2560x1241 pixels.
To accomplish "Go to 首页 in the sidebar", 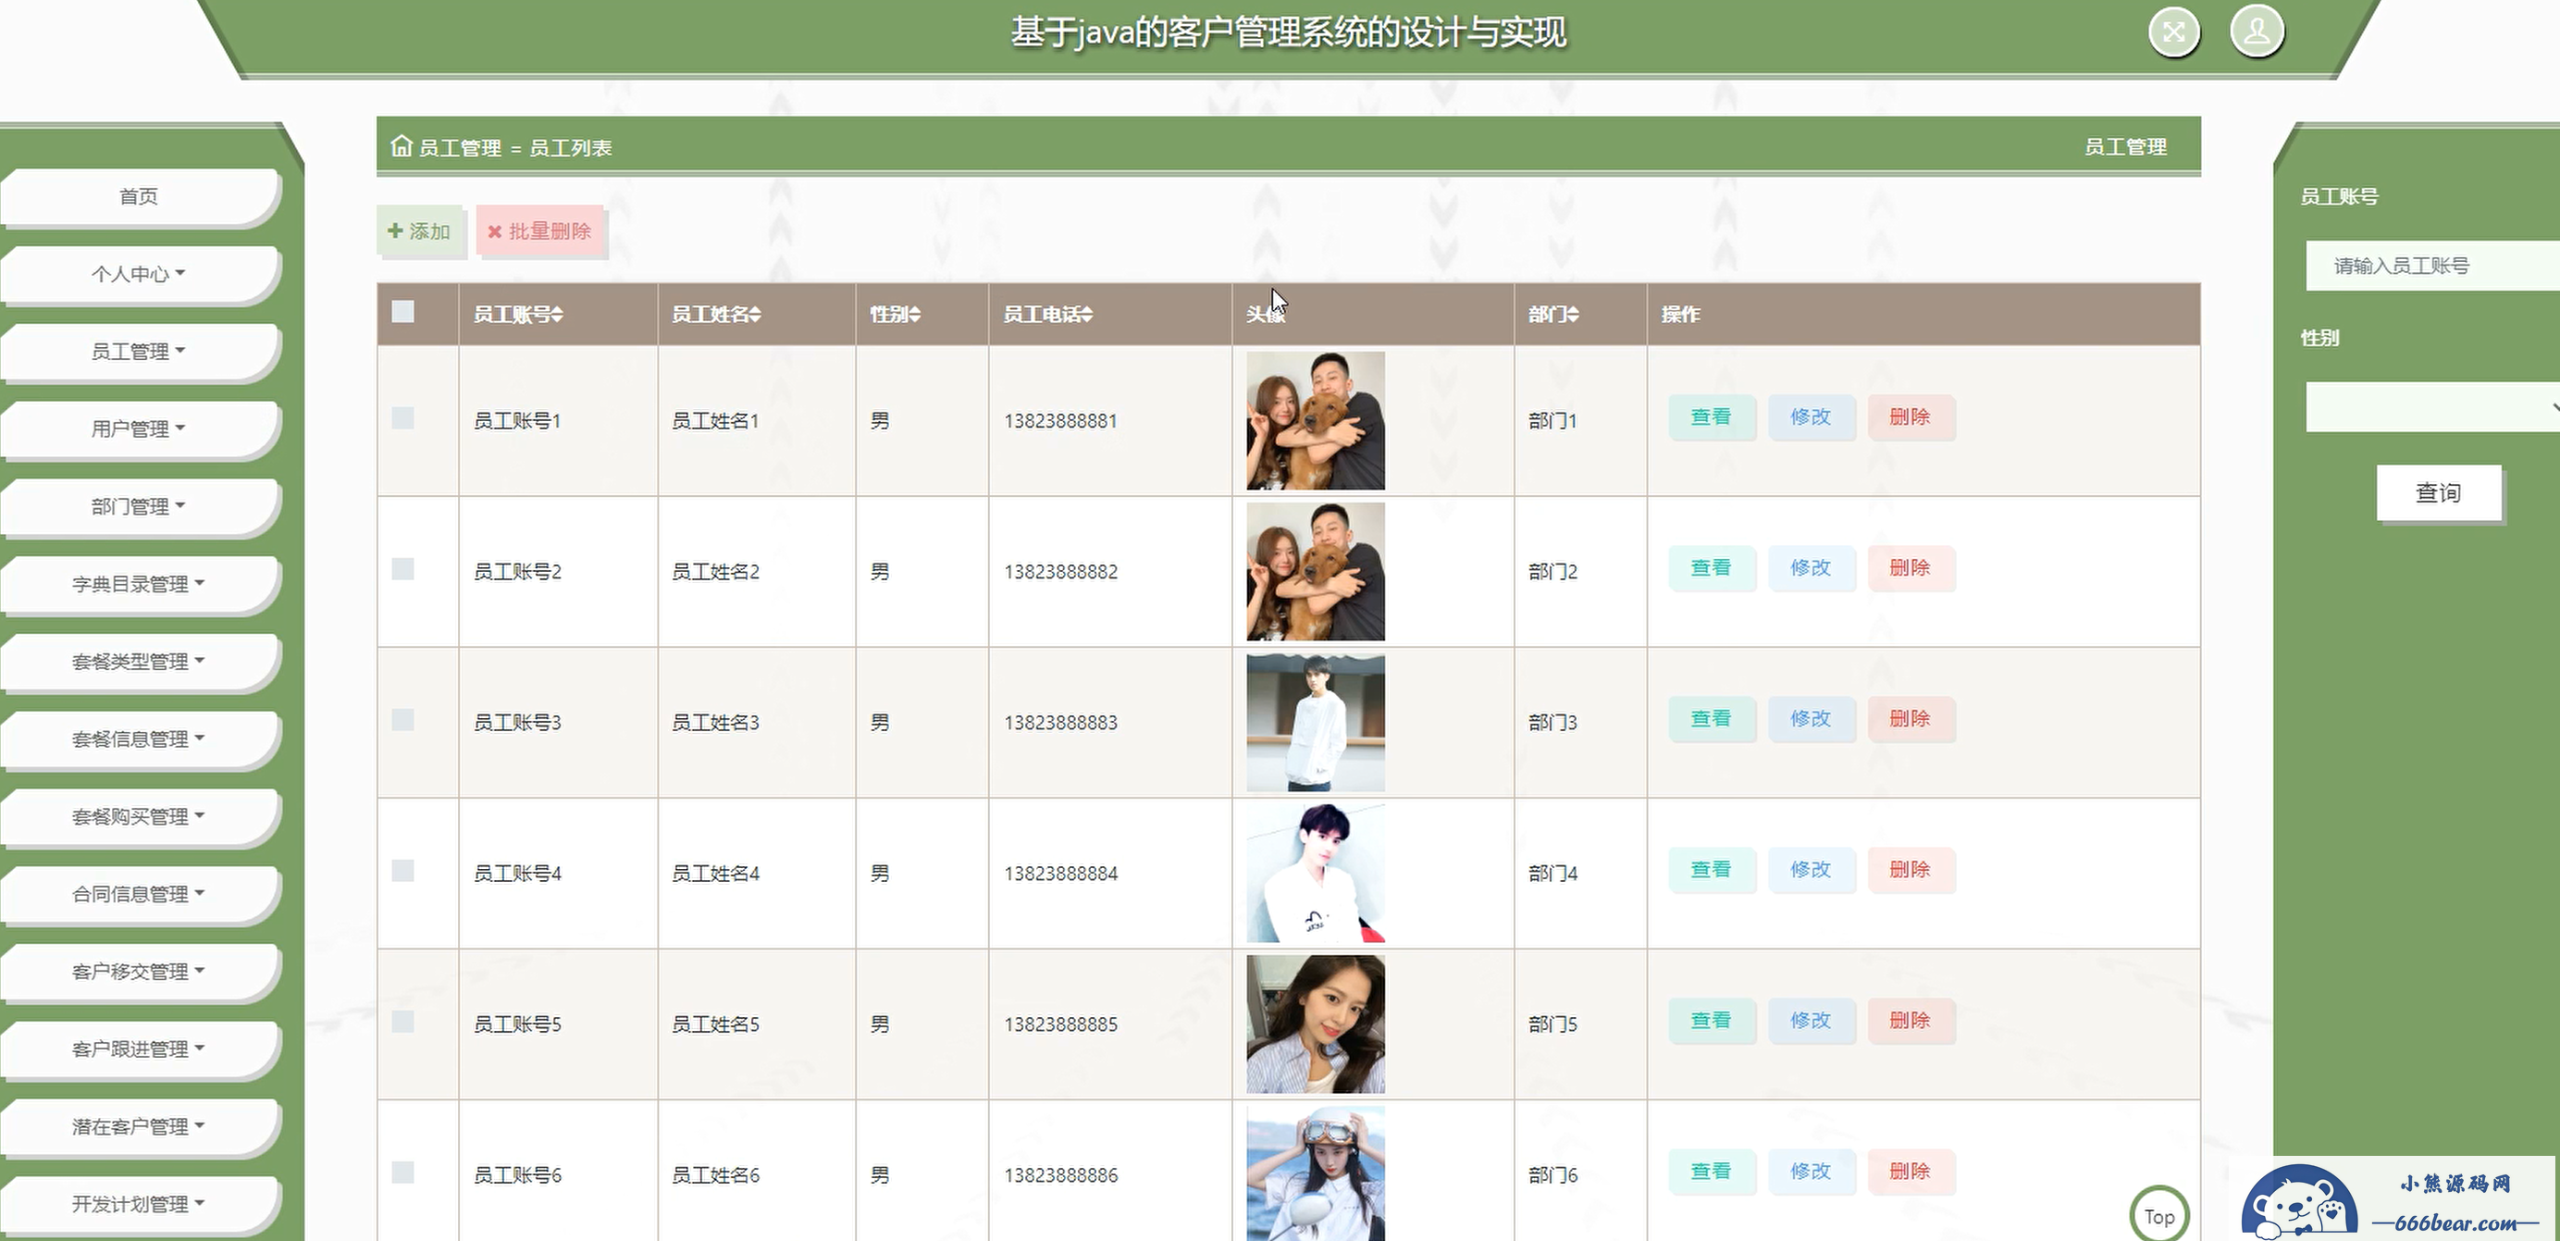I will click(x=139, y=196).
